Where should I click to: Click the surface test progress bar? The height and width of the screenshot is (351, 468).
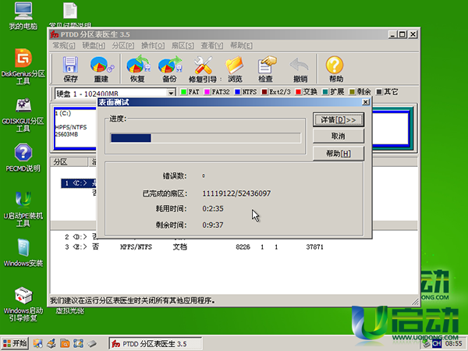pyautogui.click(x=205, y=138)
